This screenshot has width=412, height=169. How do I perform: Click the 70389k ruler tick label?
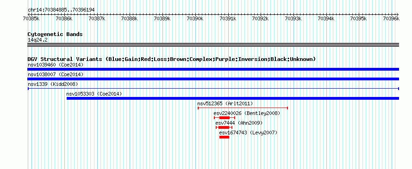(162, 18)
